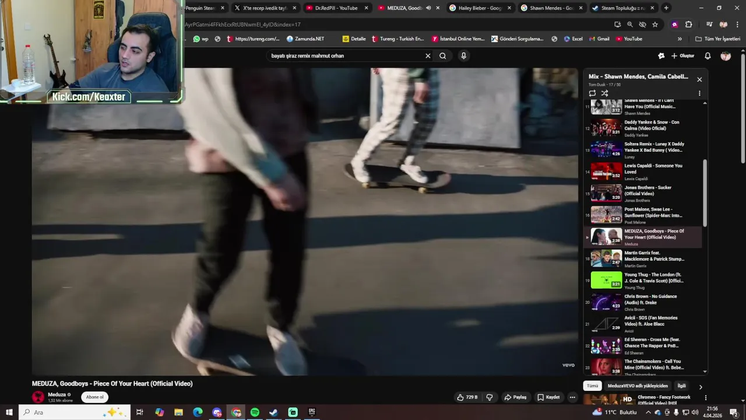746x420 pixels.
Task: Open Tüm Yer İşaretleri bookmarks folder
Action: pyautogui.click(x=717, y=39)
